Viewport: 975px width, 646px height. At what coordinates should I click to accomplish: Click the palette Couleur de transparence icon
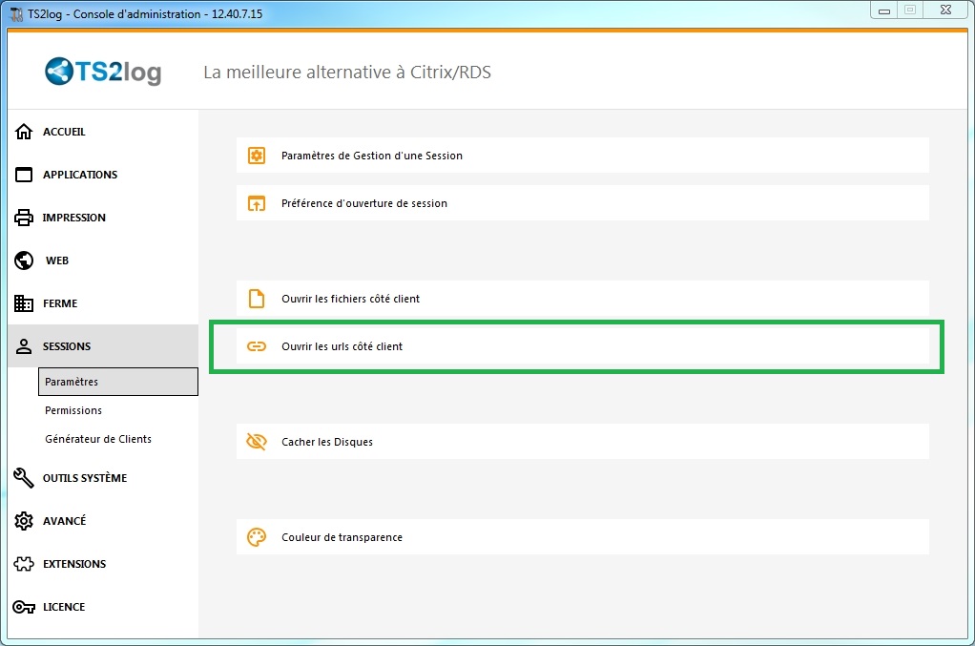[257, 537]
